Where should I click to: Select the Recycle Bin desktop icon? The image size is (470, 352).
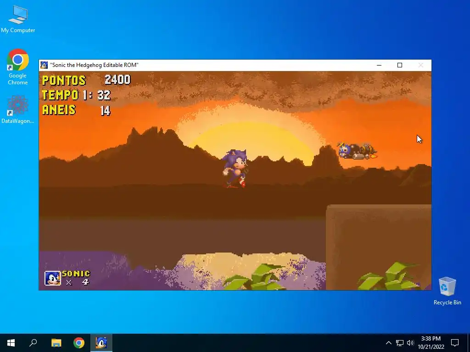pos(447,291)
